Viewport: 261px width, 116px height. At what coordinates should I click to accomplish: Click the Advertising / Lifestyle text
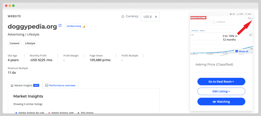[23, 34]
